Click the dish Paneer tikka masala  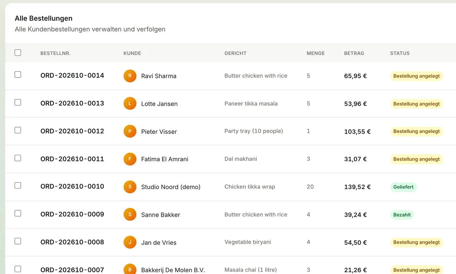[251, 104]
